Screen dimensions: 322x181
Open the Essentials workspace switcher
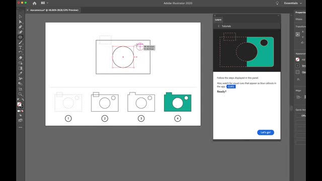click(x=293, y=3)
